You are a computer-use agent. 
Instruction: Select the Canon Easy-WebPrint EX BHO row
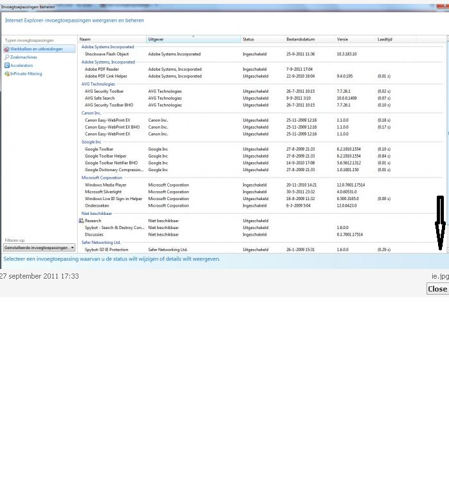click(261, 127)
